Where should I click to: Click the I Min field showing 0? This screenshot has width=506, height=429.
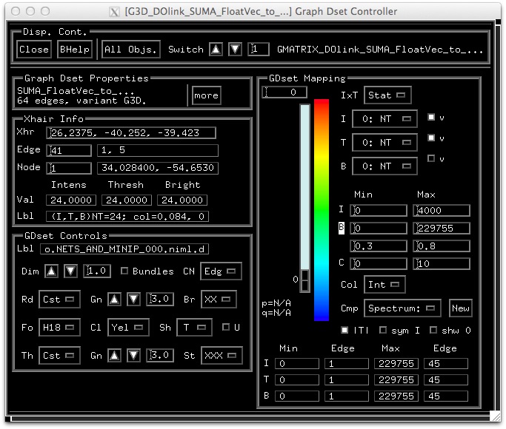pos(379,210)
